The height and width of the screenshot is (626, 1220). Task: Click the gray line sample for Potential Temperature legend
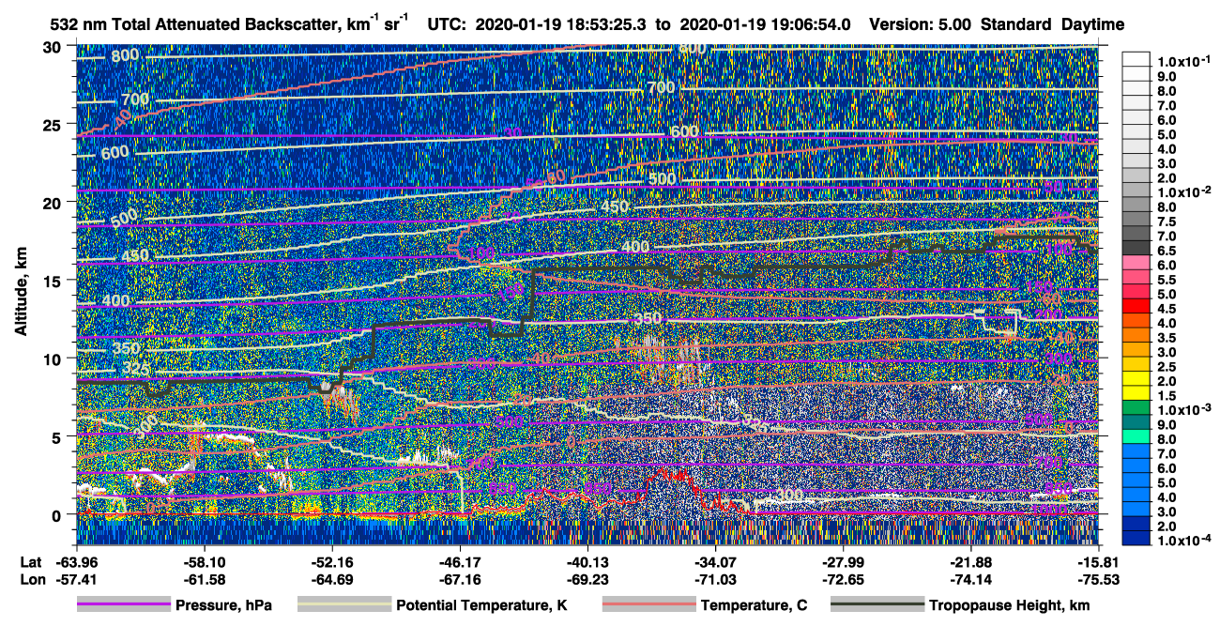pos(343,605)
